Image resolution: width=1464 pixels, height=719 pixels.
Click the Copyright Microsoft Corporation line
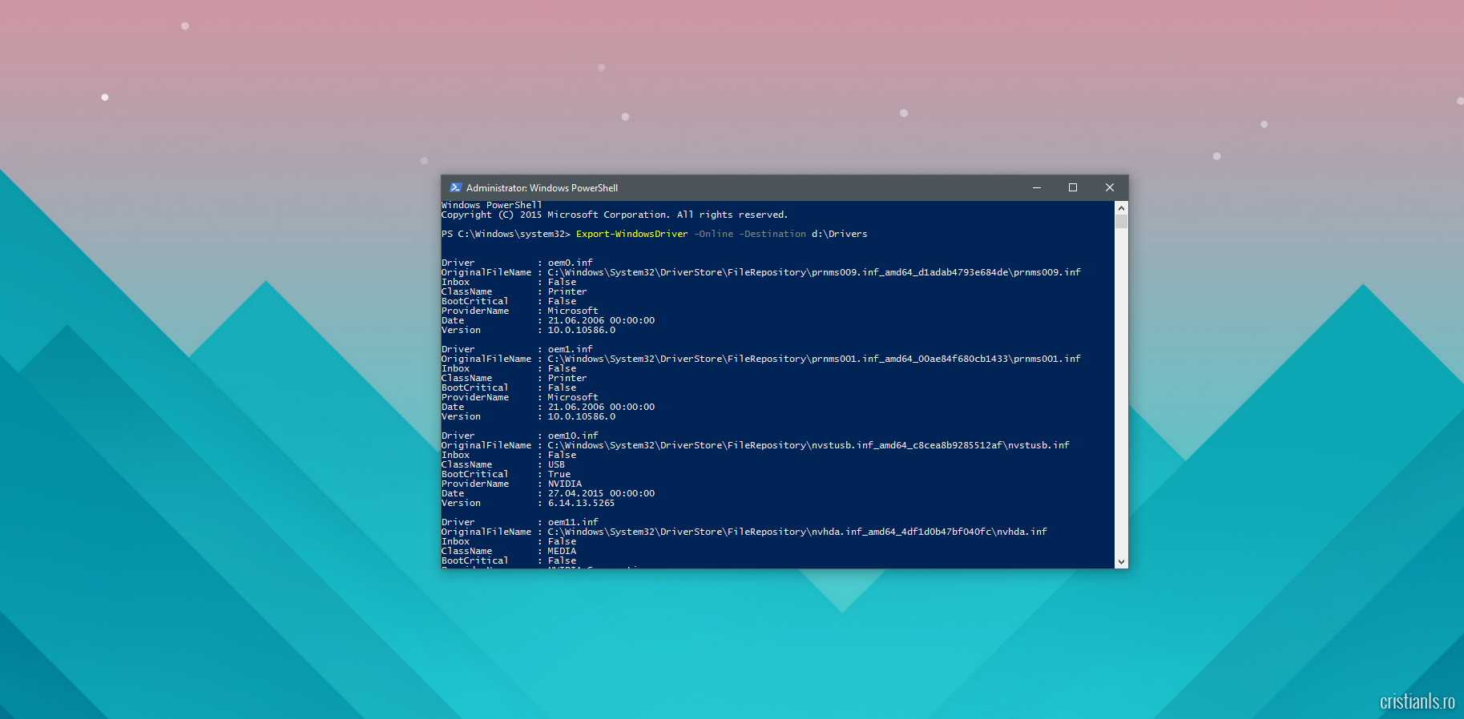[615, 215]
